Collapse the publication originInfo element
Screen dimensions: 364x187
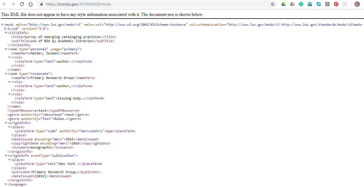[x=5, y=155]
